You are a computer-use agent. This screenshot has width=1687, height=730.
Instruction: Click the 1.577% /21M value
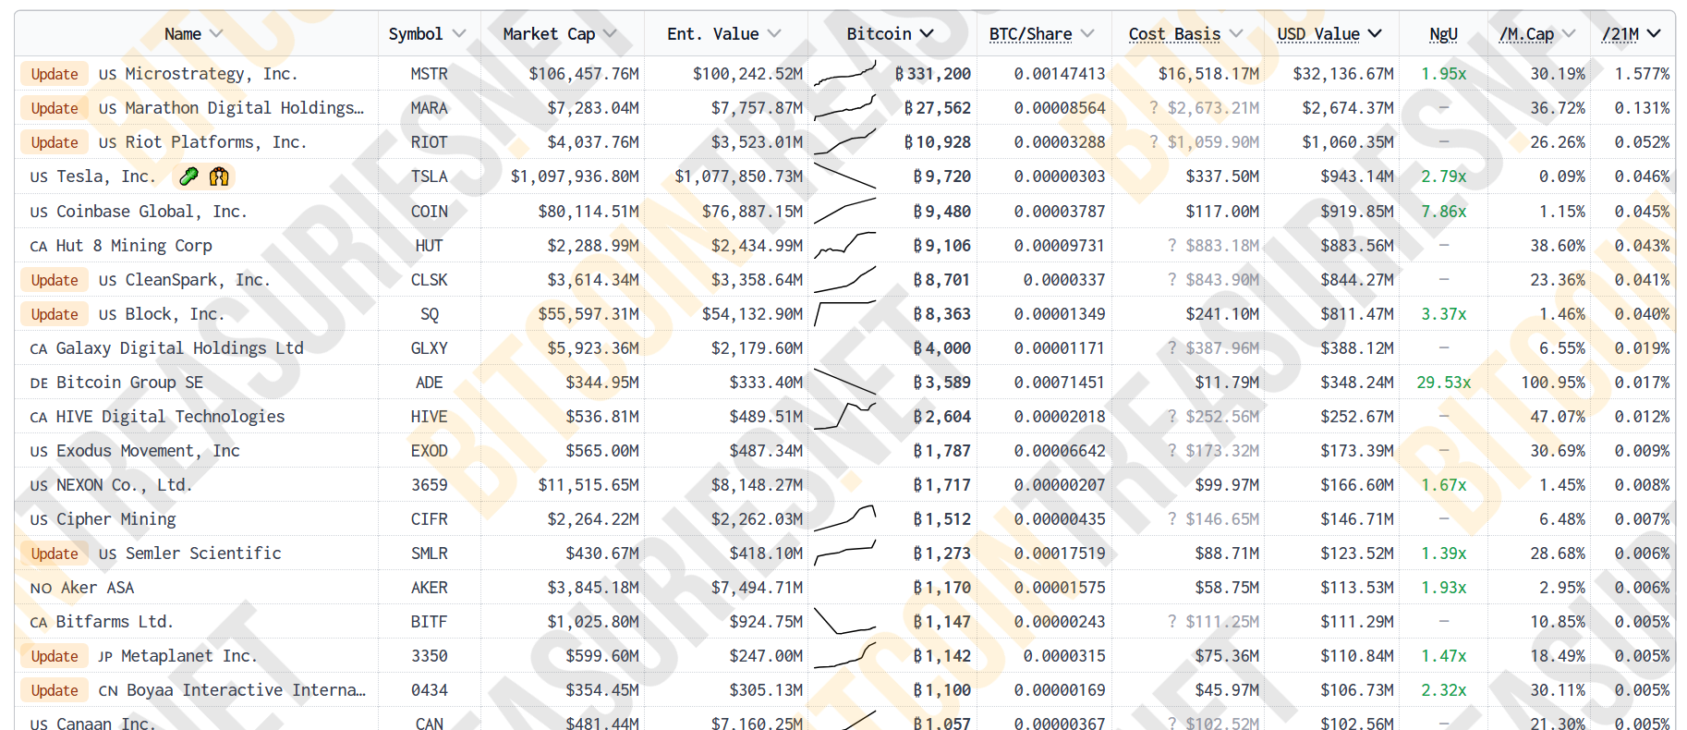(x=1643, y=74)
